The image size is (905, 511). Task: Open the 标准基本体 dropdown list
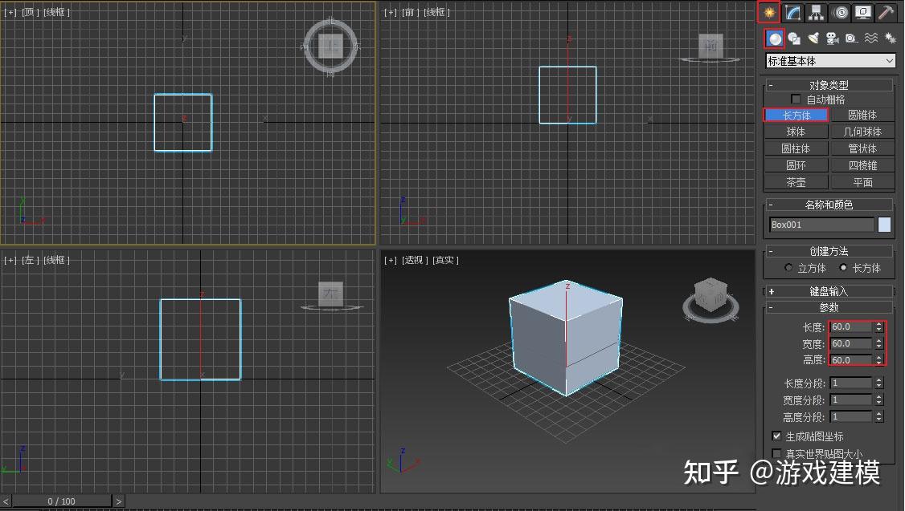tap(829, 61)
